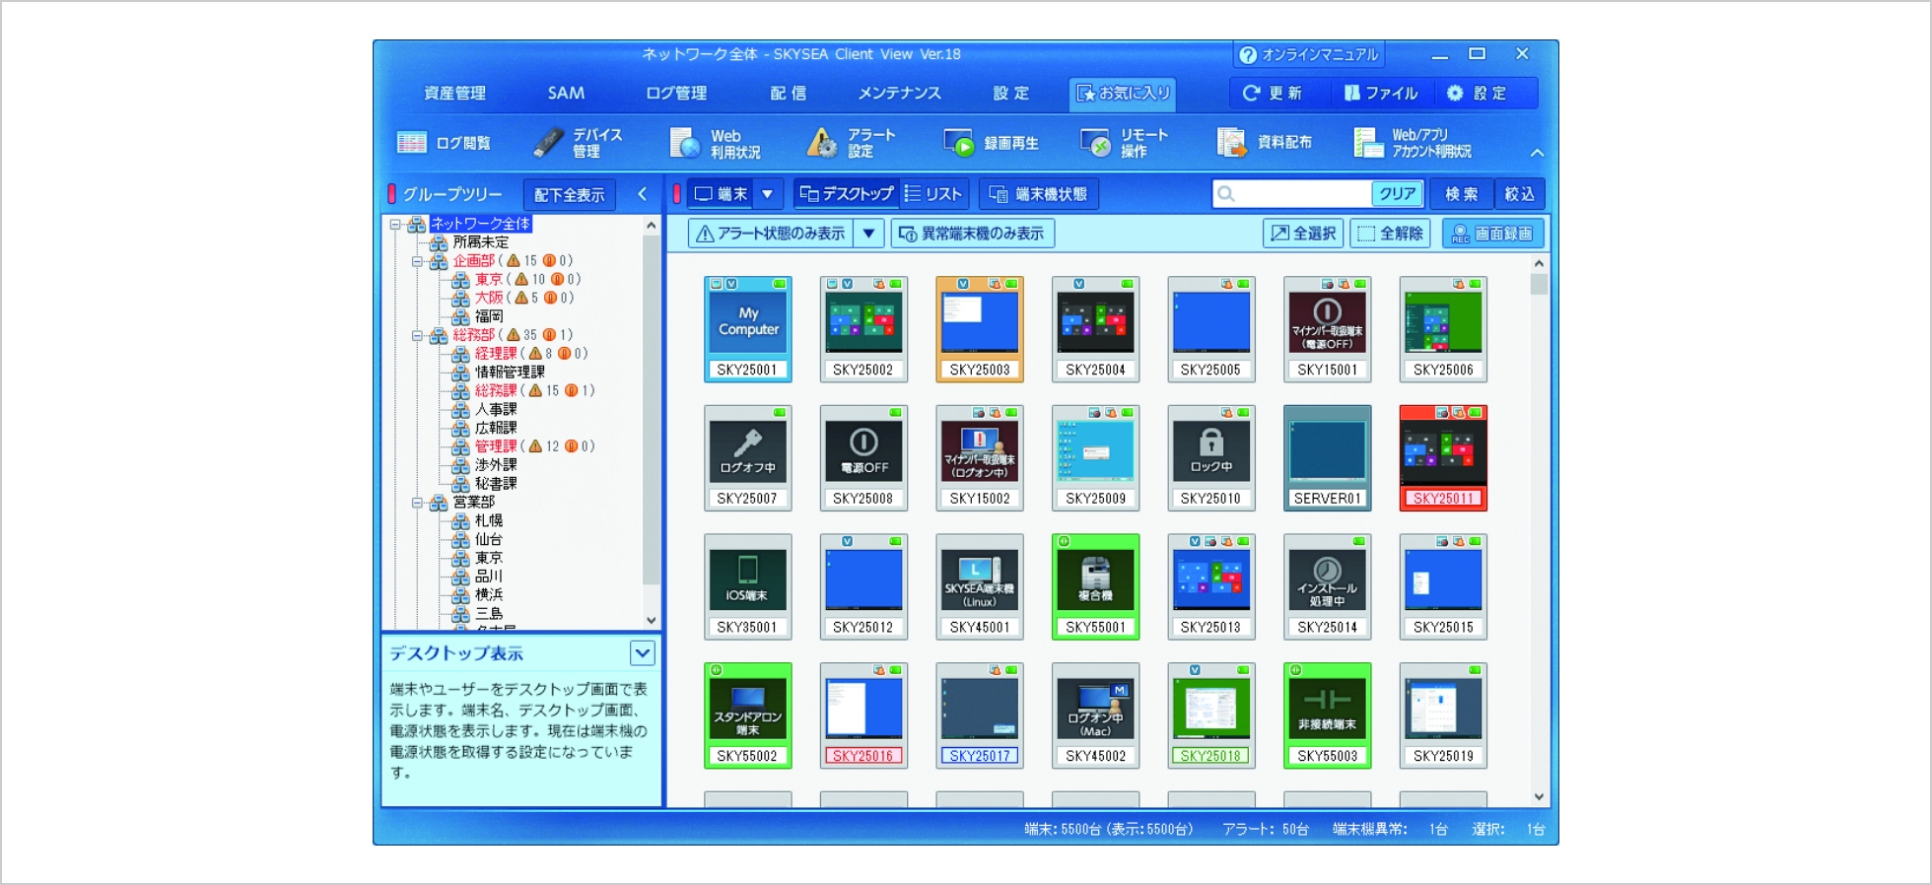The image size is (1932, 885).
Task: Switch to デスクトップ view
Action: point(846,194)
